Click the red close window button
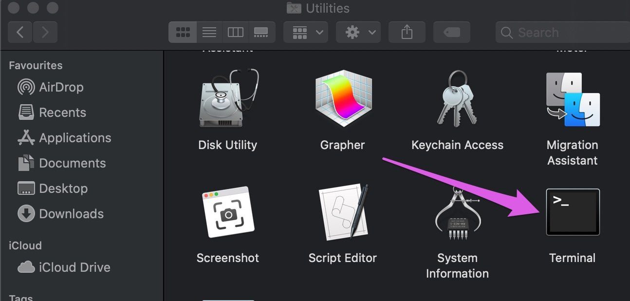Screen dimensions: 630x301 click(15, 8)
